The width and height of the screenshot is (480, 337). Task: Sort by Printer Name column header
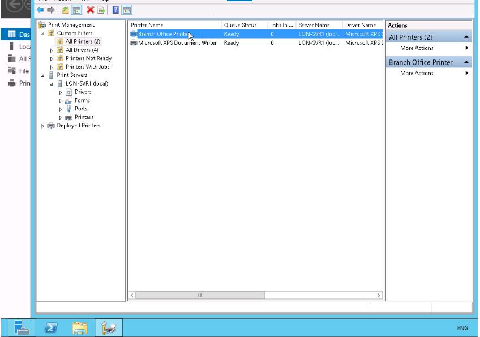tap(174, 25)
